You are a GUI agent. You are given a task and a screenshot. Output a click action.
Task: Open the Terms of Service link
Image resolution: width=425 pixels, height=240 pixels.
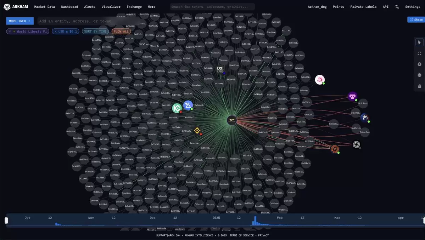click(x=241, y=235)
